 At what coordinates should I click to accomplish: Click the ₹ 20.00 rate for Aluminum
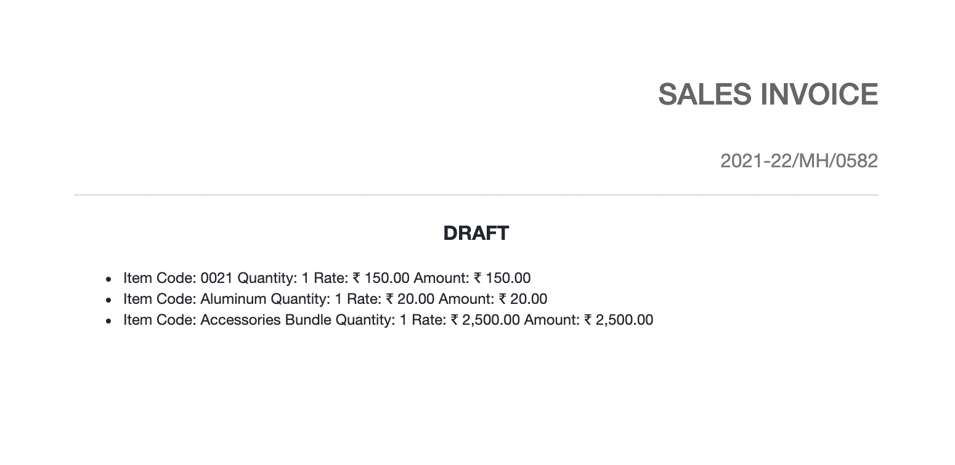coord(410,299)
